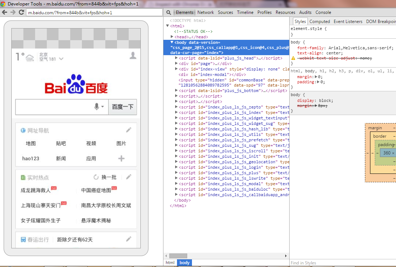
Task: Reload the page with refresh icon
Action: click(x=22, y=12)
